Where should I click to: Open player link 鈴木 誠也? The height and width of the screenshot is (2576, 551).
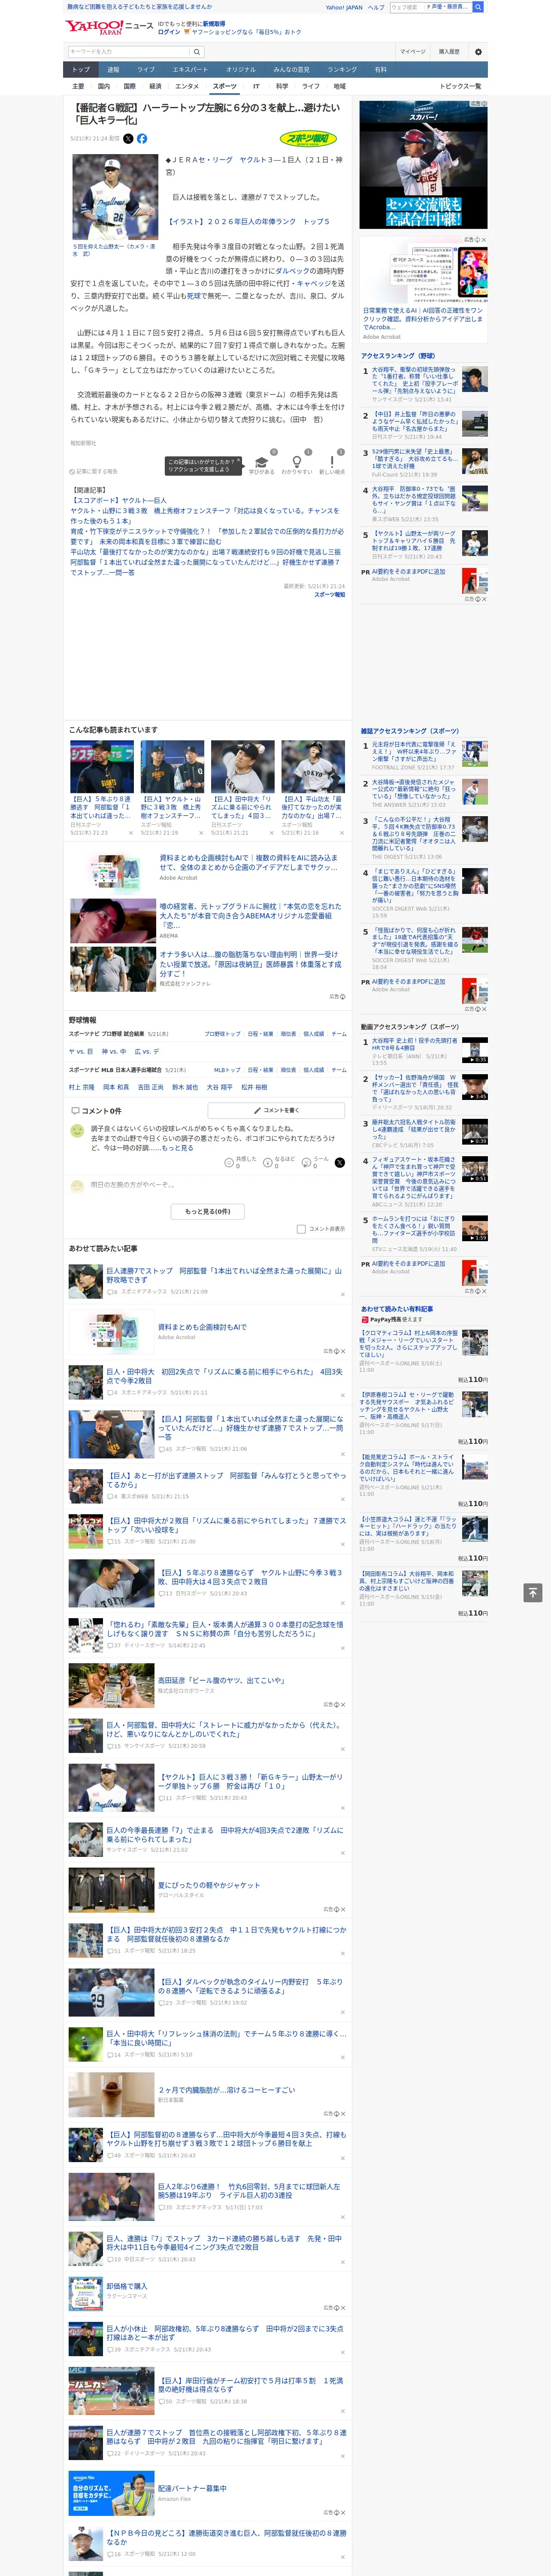185,1087
